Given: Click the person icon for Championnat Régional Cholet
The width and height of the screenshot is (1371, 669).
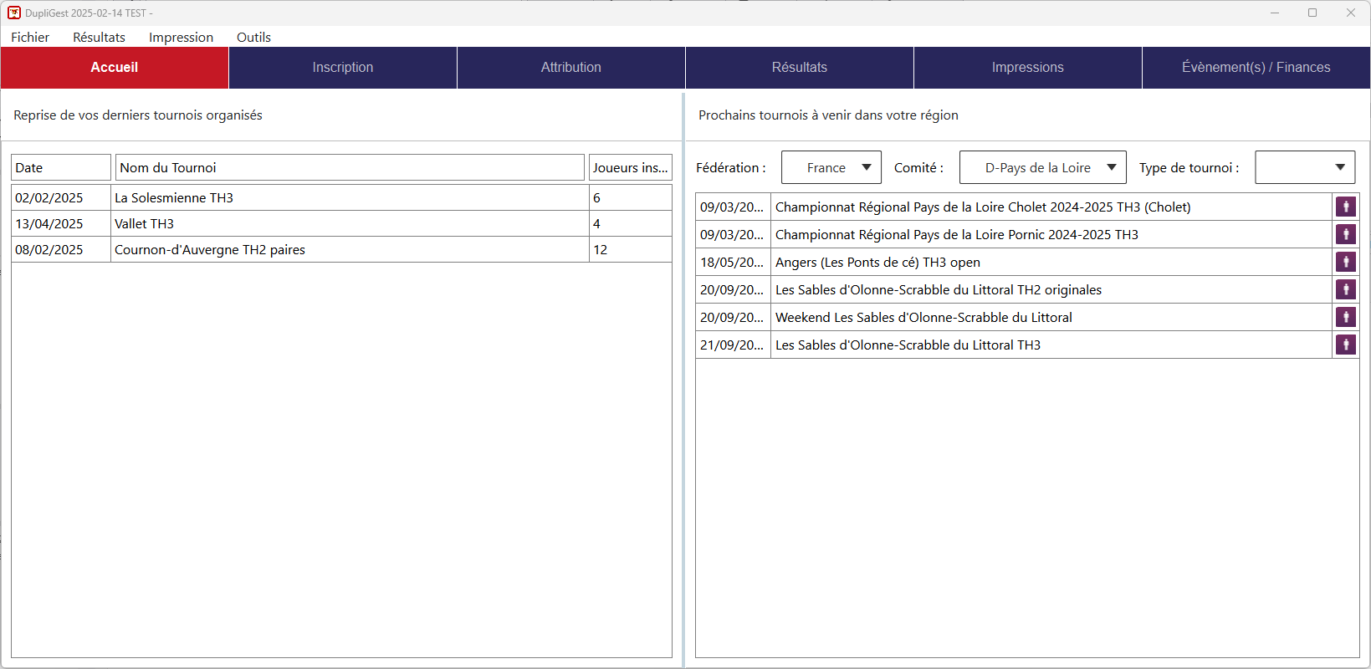Looking at the screenshot, I should [x=1345, y=207].
